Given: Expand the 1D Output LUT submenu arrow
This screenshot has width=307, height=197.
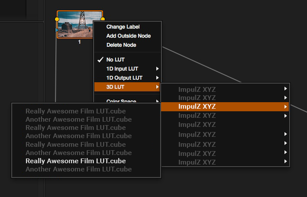Looking at the screenshot, I should pos(157,78).
